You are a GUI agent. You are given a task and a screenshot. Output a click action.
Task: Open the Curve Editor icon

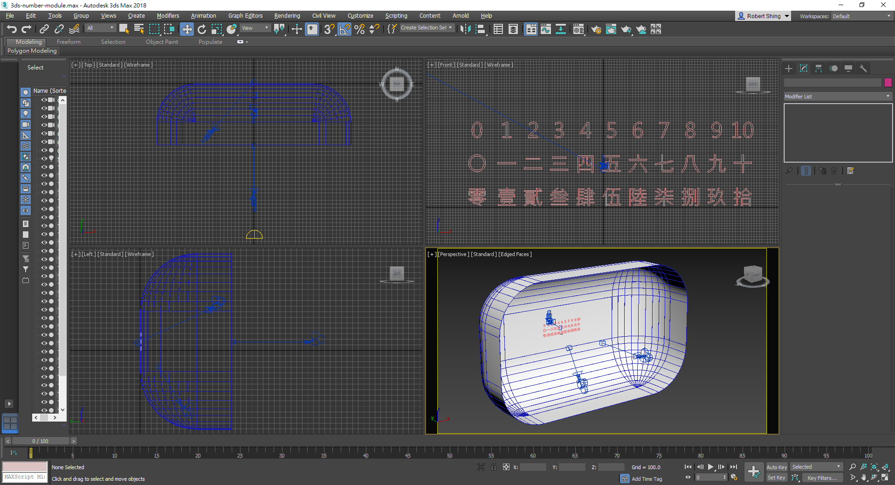pyautogui.click(x=546, y=29)
